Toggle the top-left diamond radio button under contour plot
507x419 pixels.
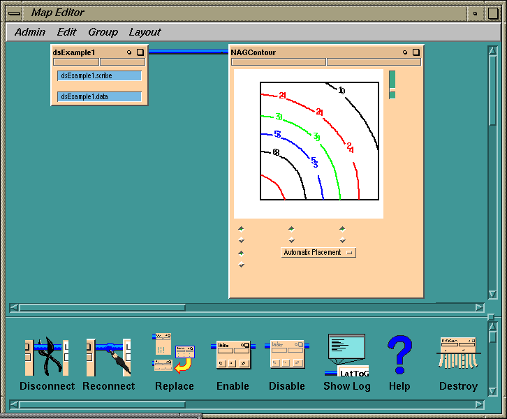tap(241, 228)
